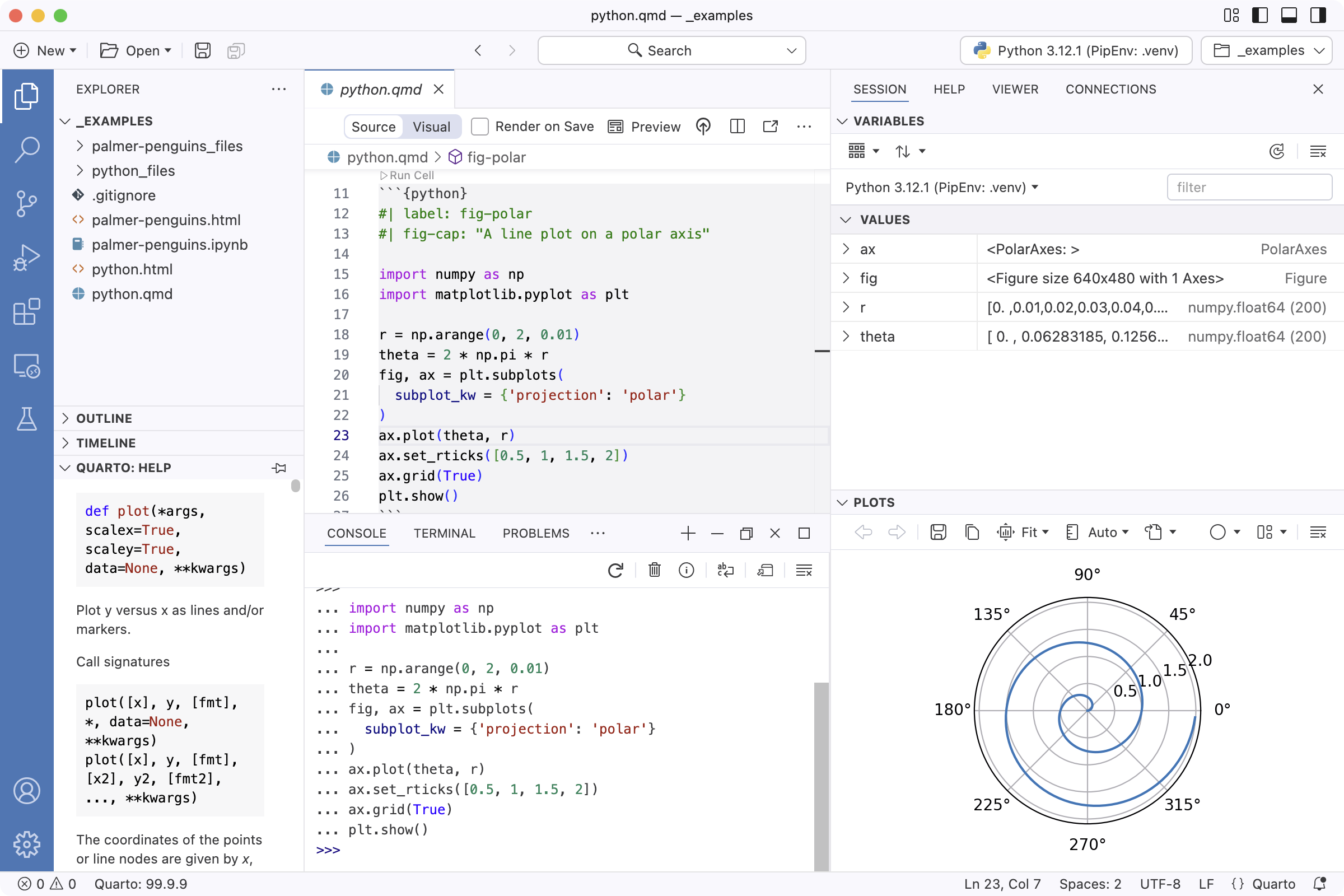
Task: Select Python 3.12.1 interpreter in variables pane
Action: pyautogui.click(x=942, y=188)
